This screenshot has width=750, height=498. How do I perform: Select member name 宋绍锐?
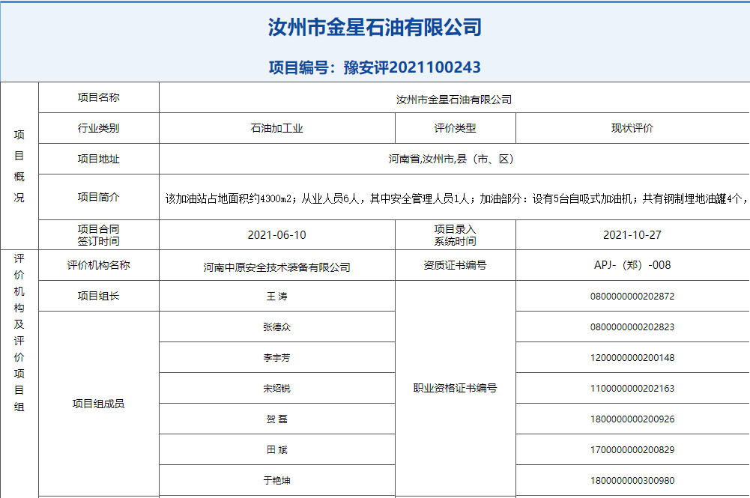(x=277, y=388)
